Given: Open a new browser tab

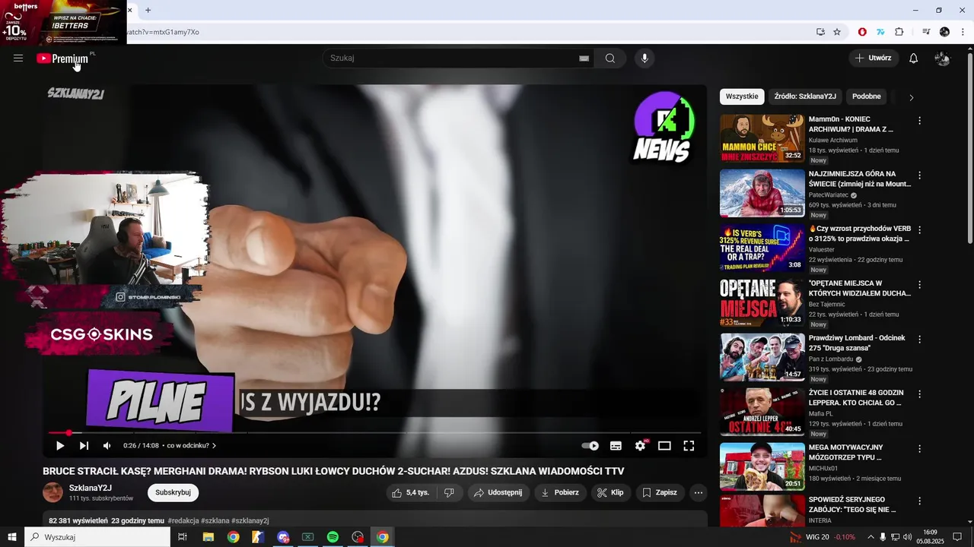Looking at the screenshot, I should (x=148, y=10).
